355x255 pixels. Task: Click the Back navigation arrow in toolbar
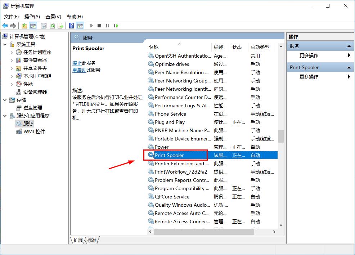(5, 25)
